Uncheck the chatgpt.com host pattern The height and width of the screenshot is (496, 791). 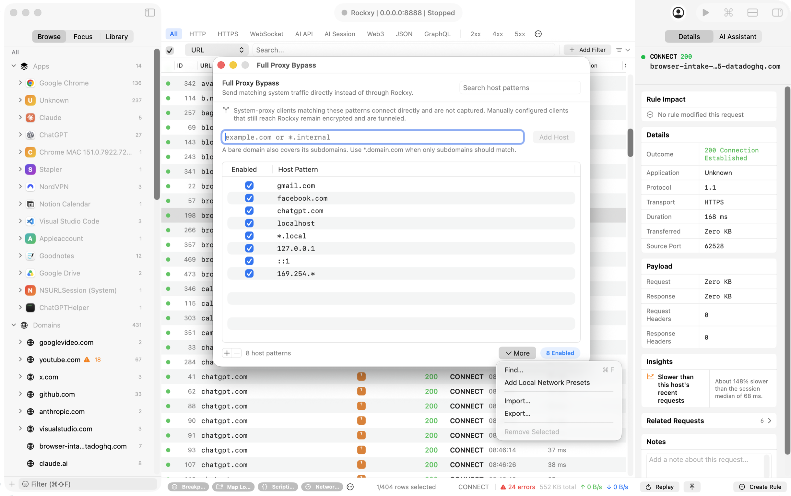click(x=249, y=211)
